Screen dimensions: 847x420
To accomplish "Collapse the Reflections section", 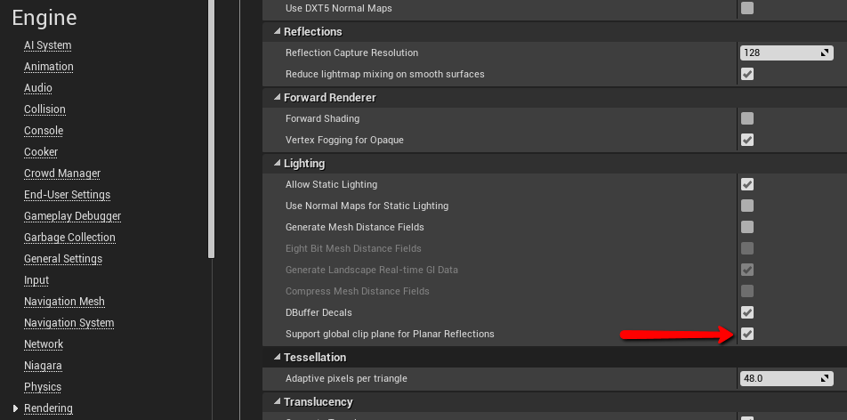I will tap(276, 32).
